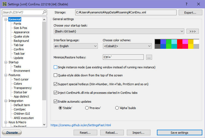Open ComSpec settings page
Screen dimensions: 205x138
(20, 109)
